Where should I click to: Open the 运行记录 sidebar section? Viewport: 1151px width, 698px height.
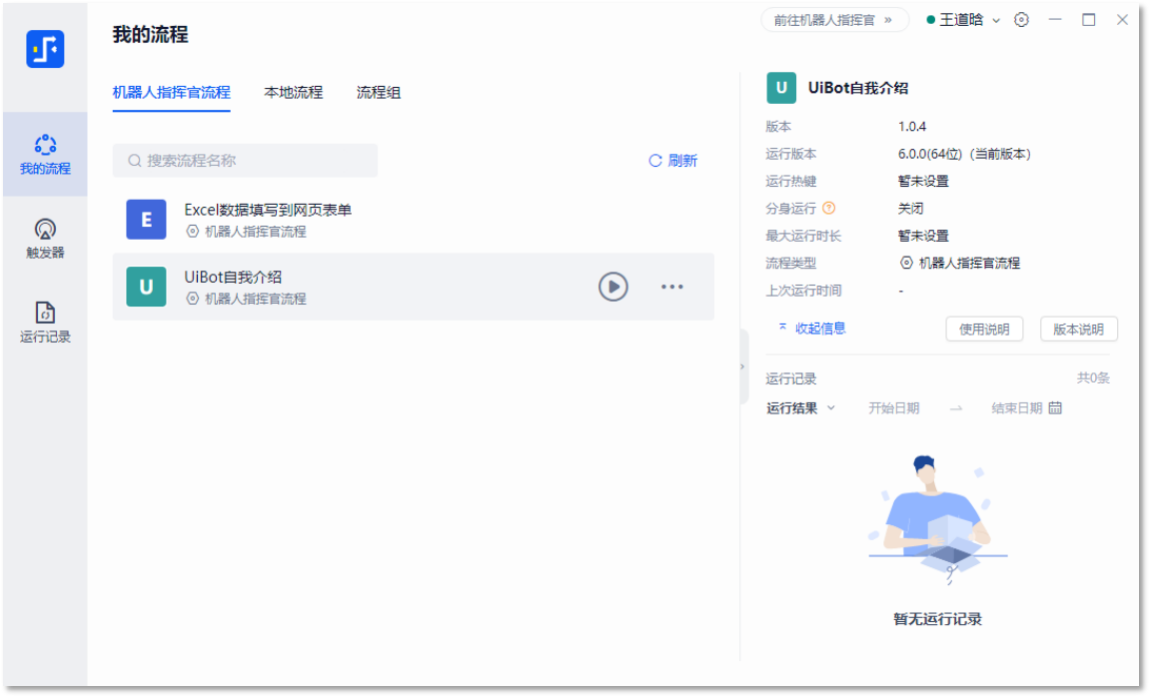tap(45, 323)
